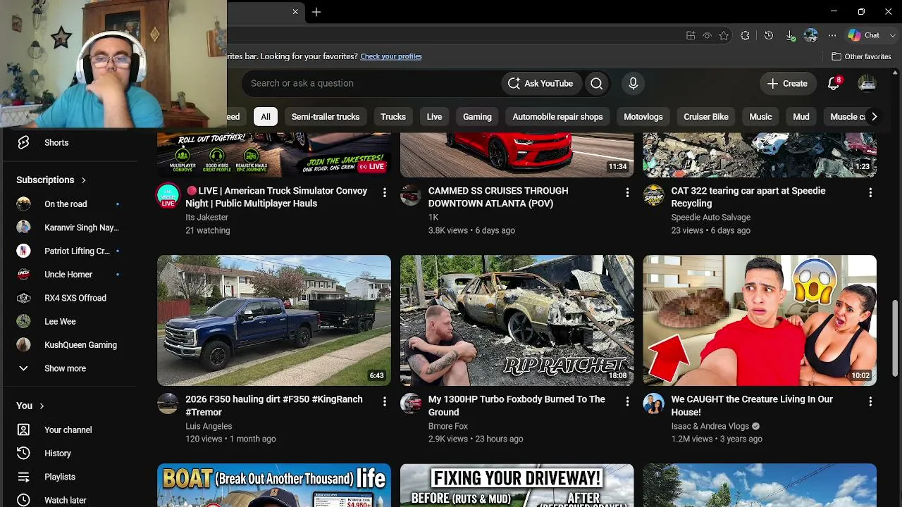The width and height of the screenshot is (902, 507).
Task: Open Bmore Fox channel avatar
Action: (411, 403)
